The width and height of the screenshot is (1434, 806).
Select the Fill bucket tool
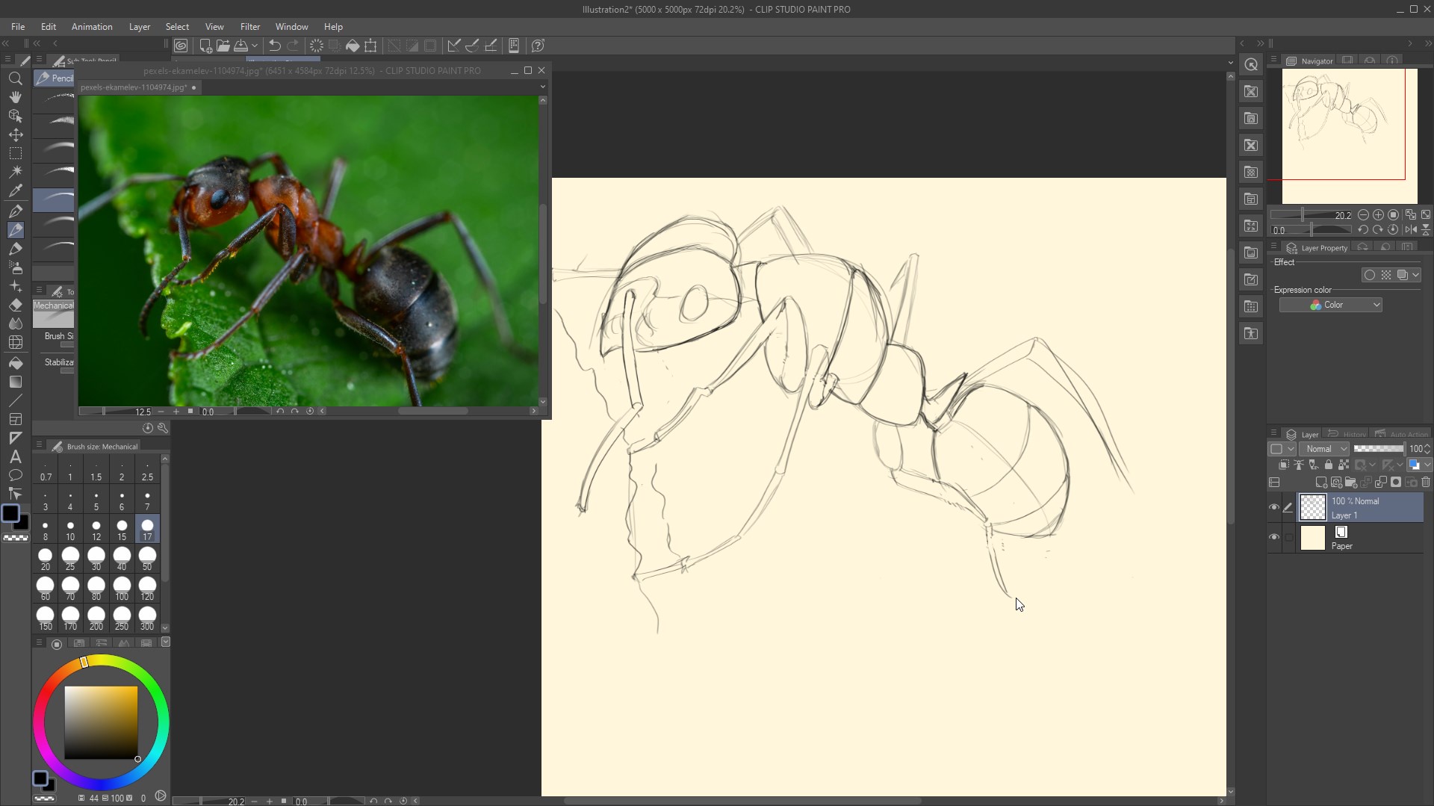pyautogui.click(x=15, y=363)
